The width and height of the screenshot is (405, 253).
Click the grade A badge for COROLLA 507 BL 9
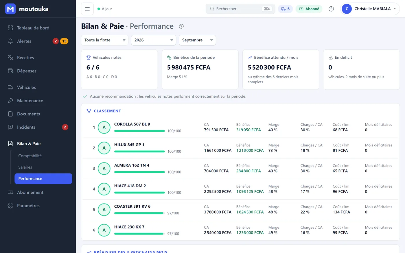point(104,128)
